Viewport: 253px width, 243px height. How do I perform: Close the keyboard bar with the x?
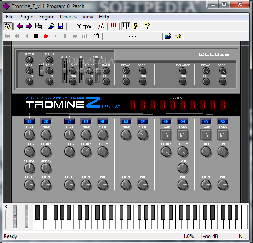tap(6, 207)
